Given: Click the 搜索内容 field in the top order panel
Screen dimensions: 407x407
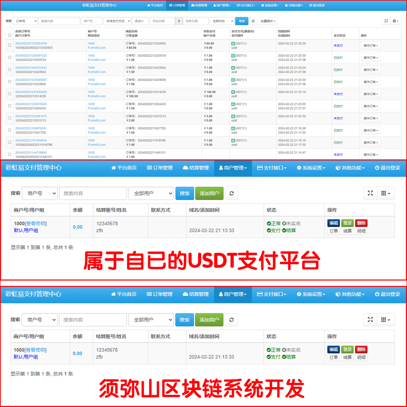Looking at the screenshot, I should coord(59,21).
